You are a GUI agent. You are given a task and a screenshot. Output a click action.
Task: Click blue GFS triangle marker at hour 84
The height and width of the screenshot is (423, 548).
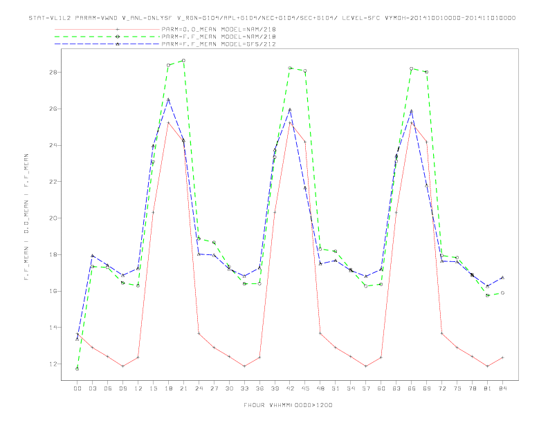pyautogui.click(x=502, y=277)
